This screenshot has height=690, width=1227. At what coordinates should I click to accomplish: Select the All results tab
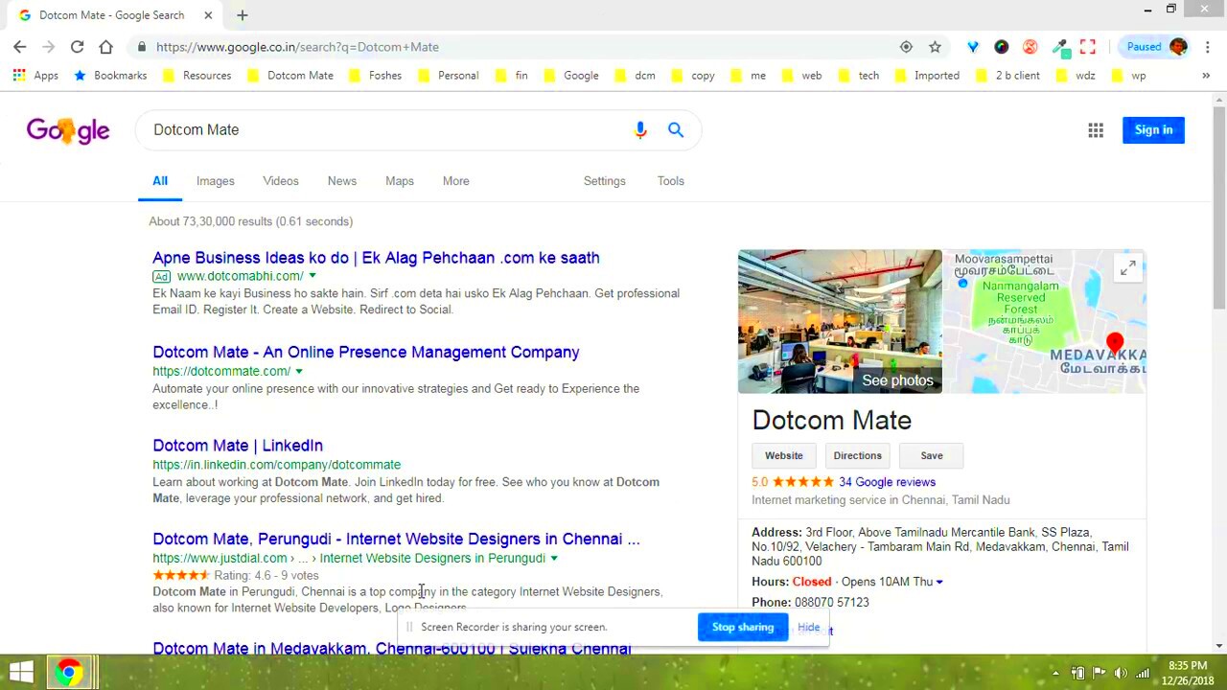(160, 180)
